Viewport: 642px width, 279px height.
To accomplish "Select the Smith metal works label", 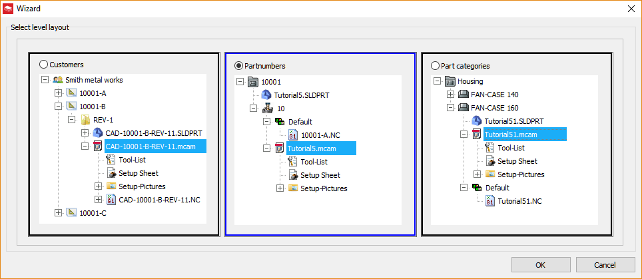I will [94, 80].
